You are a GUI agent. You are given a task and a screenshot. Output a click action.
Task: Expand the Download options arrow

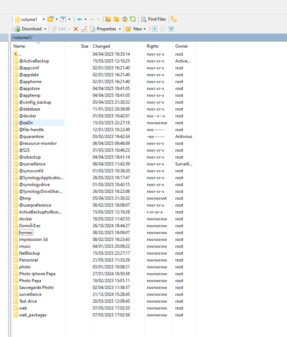(x=45, y=29)
